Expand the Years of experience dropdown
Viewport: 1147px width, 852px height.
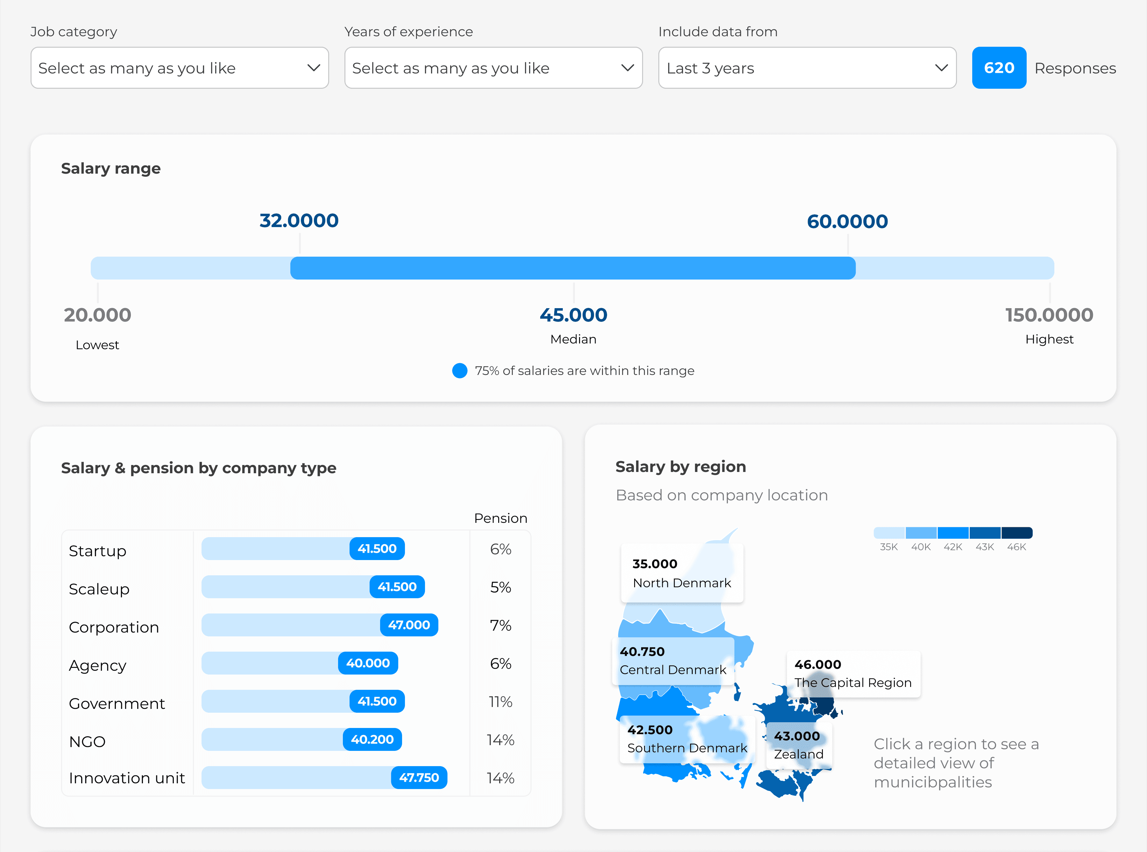click(493, 68)
